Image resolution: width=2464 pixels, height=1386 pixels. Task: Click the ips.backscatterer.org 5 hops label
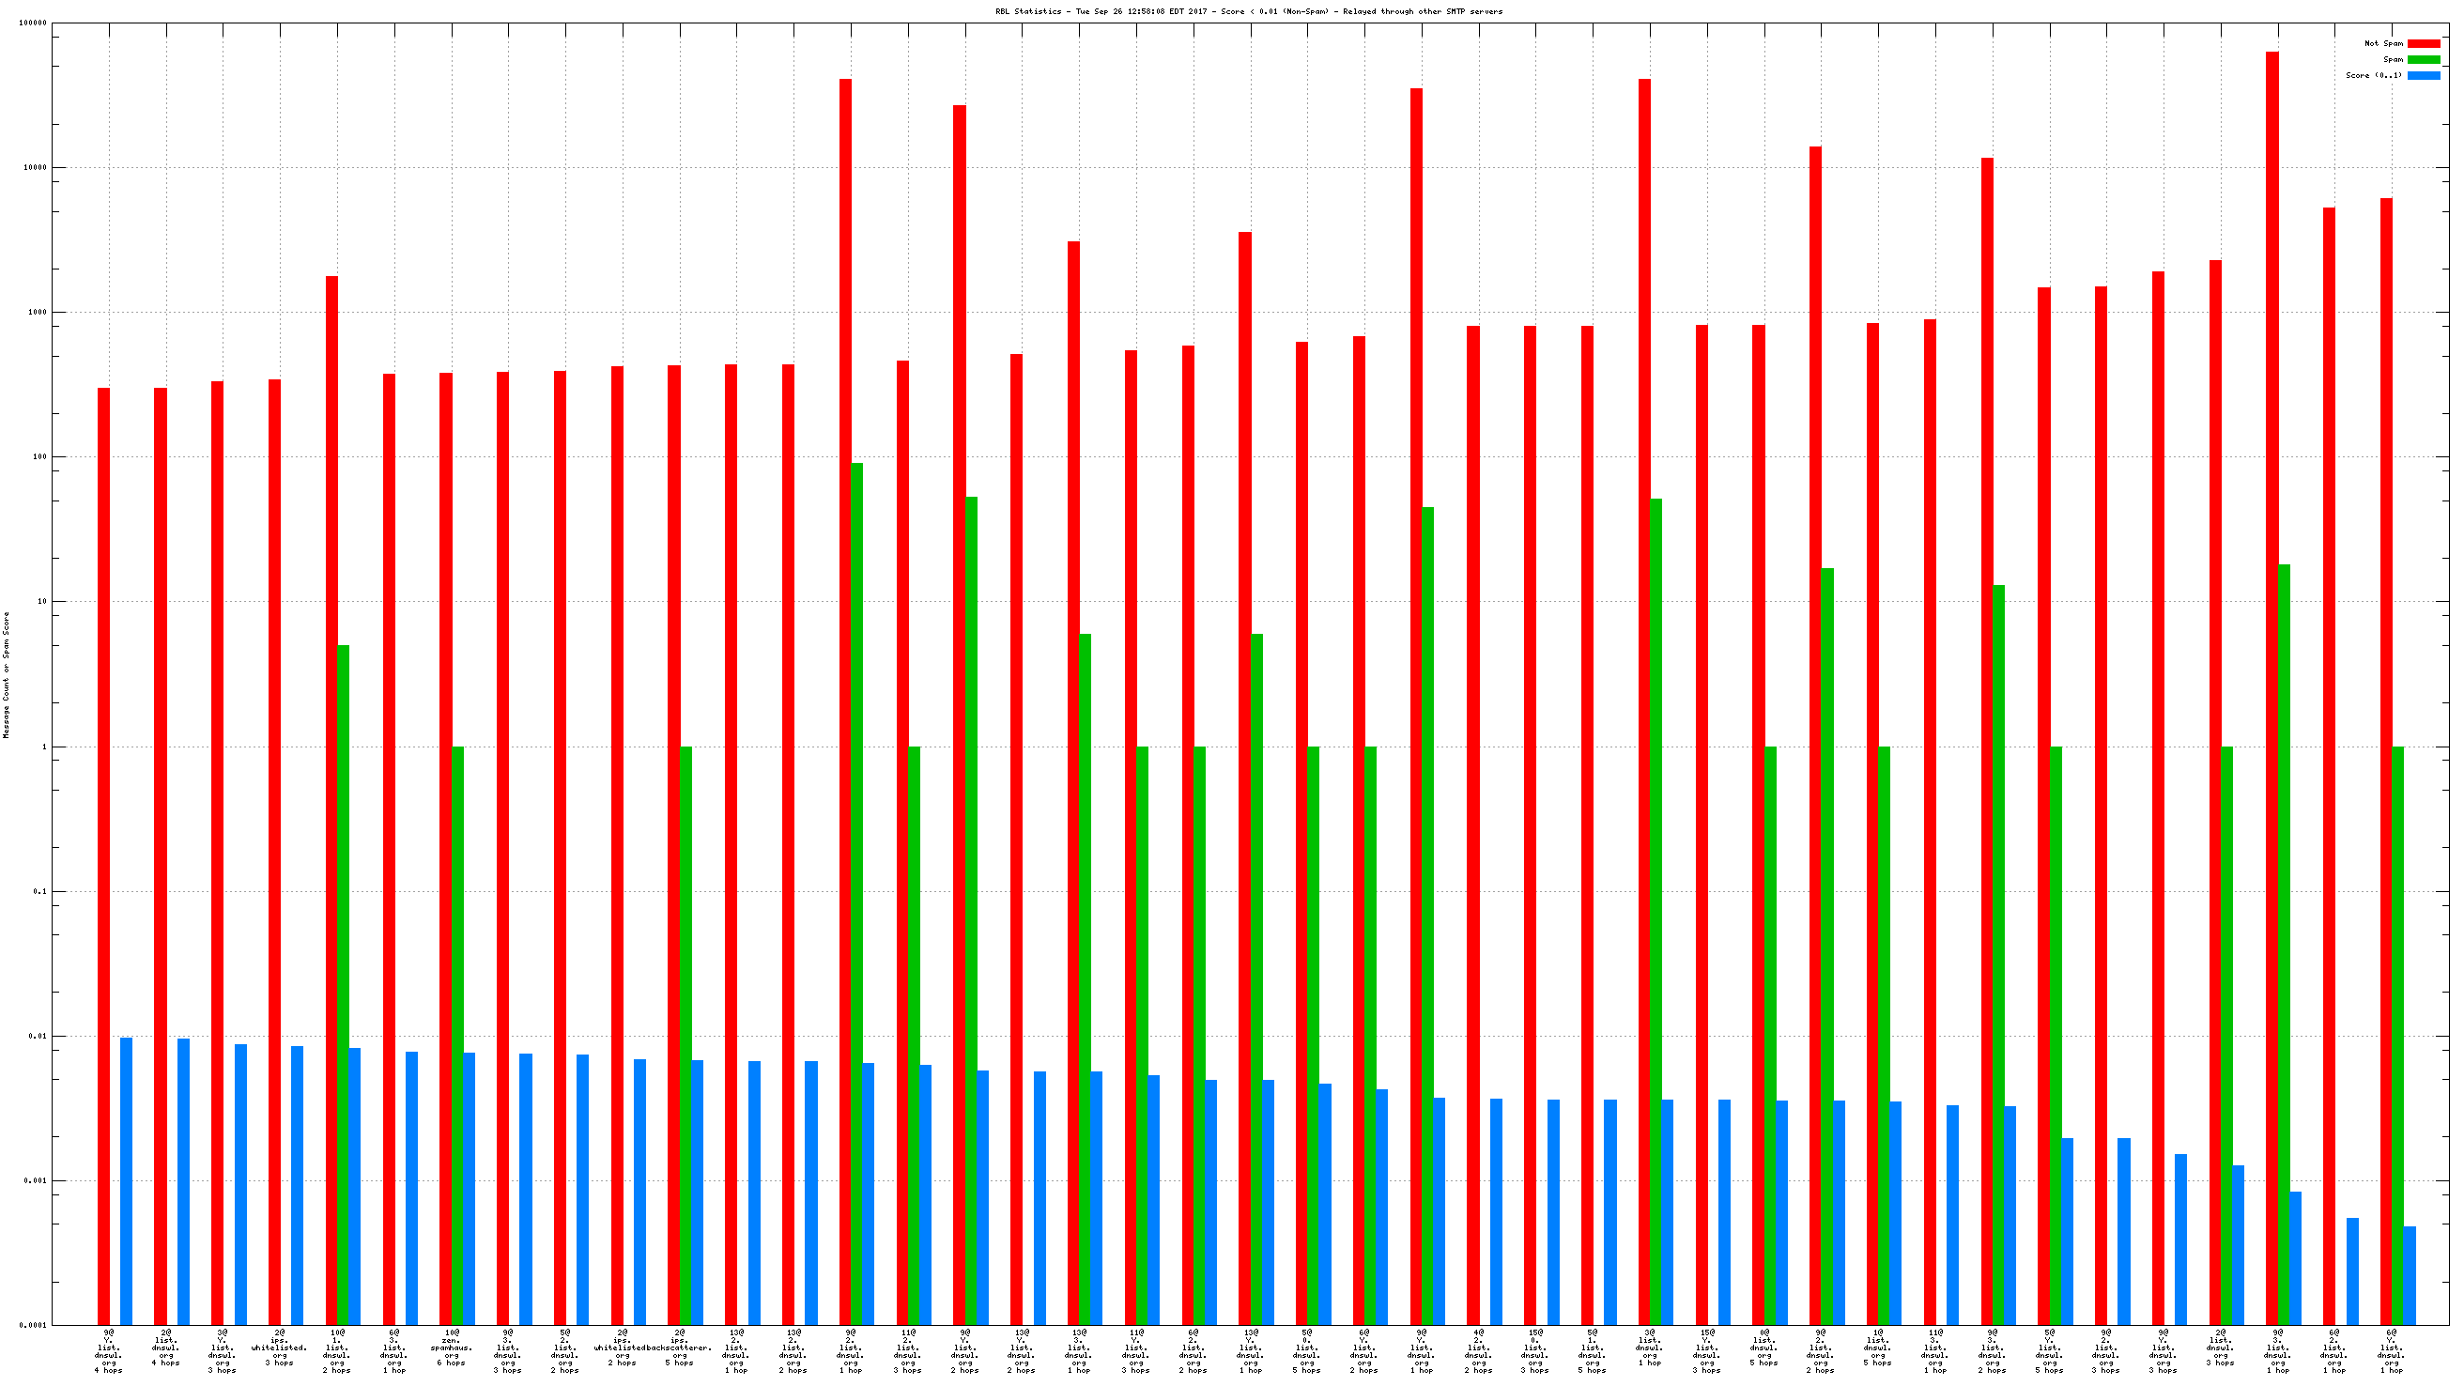pos(680,1347)
